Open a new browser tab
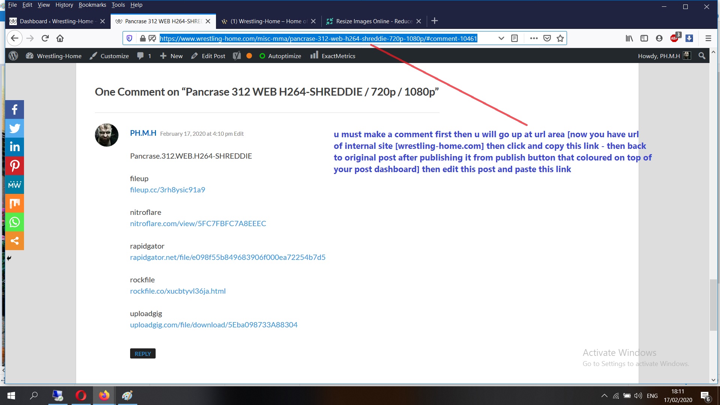Screen dimensions: 720x405 (435, 21)
